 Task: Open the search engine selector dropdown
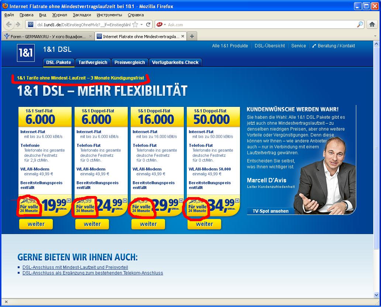[x=165, y=24]
